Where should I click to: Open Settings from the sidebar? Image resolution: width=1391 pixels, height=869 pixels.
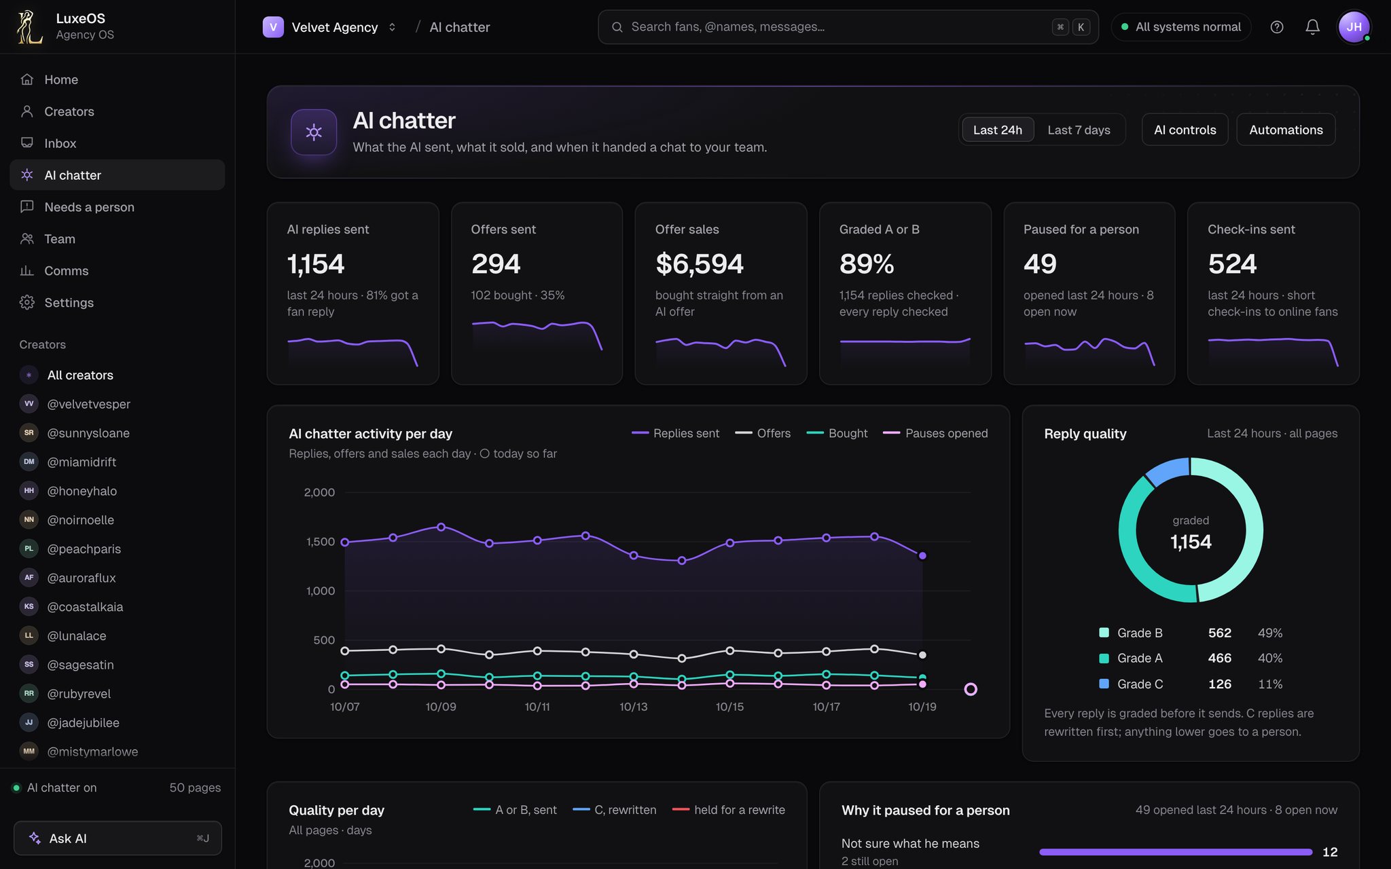click(117, 303)
